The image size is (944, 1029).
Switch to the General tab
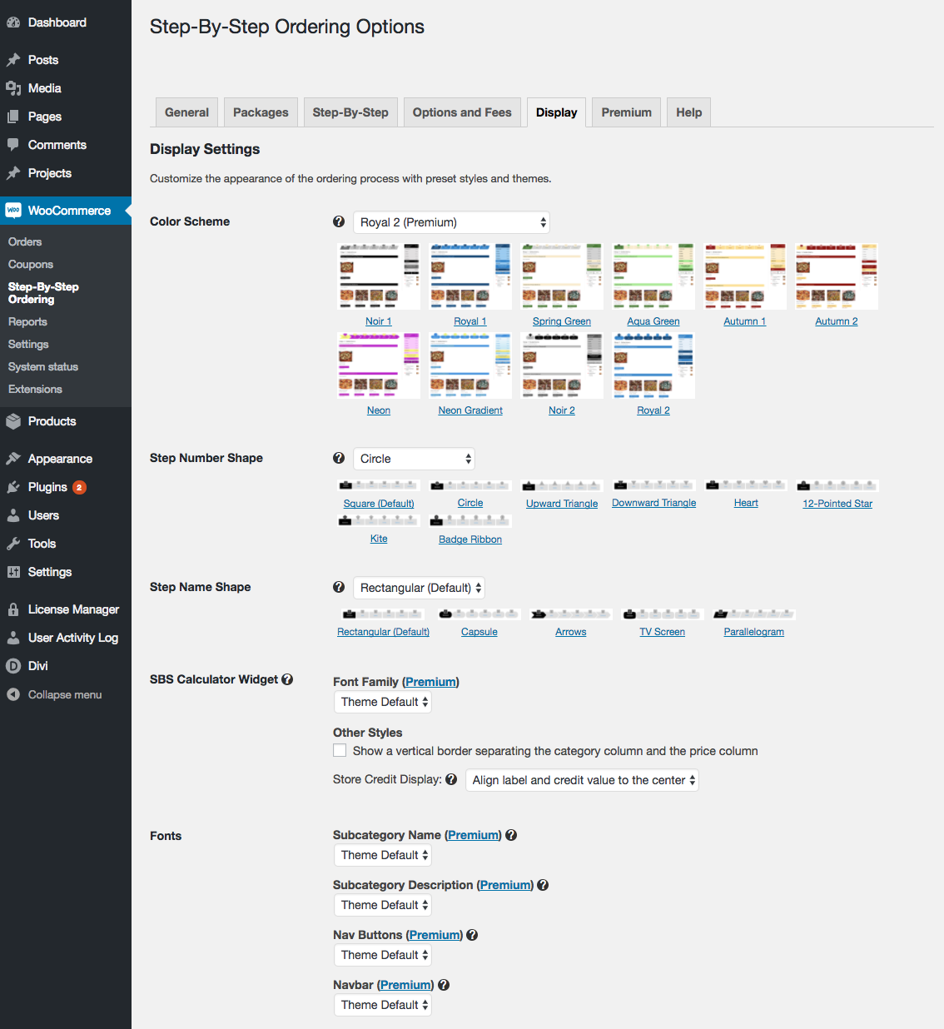coord(186,112)
